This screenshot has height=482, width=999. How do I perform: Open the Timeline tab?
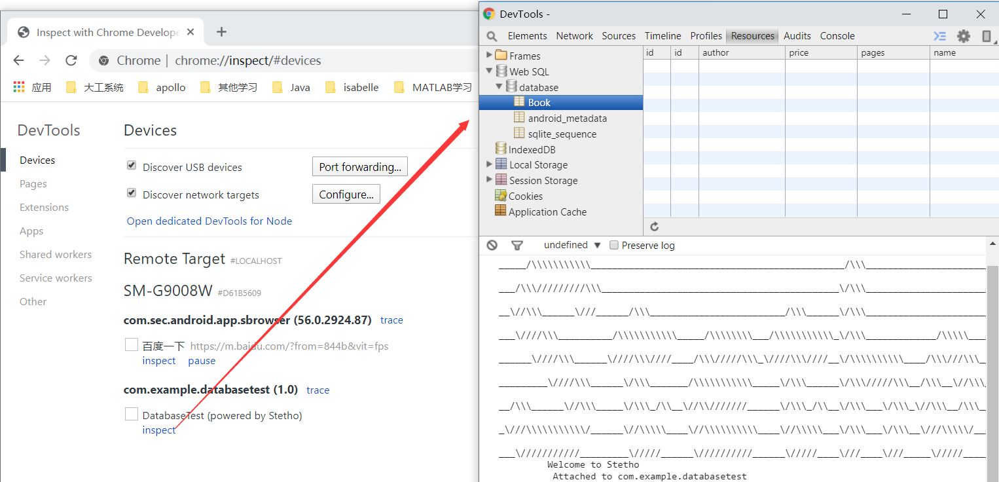coord(663,36)
